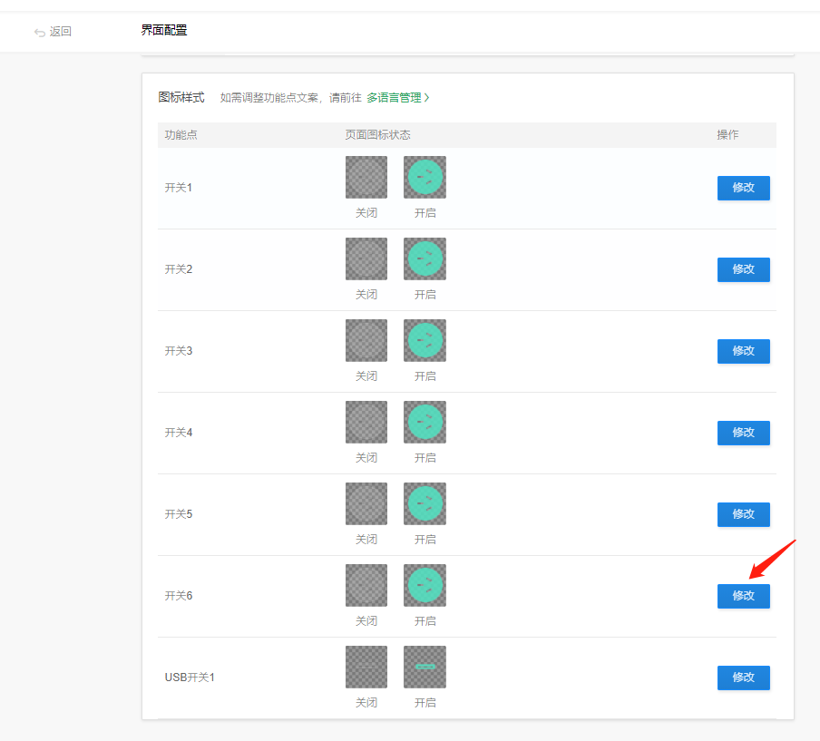Select the 开关6 关闭 icon thumbnail

(366, 586)
